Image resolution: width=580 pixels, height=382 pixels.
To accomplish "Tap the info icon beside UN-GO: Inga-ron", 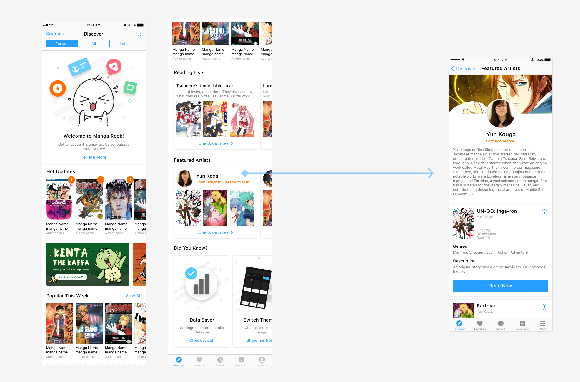I will point(544,212).
